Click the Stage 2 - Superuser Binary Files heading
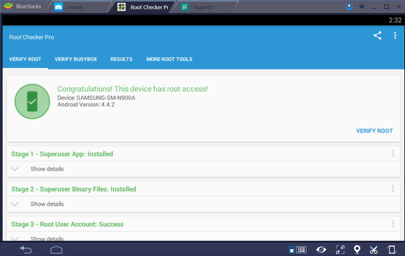Viewport: 405px width, 256px height. click(x=73, y=189)
